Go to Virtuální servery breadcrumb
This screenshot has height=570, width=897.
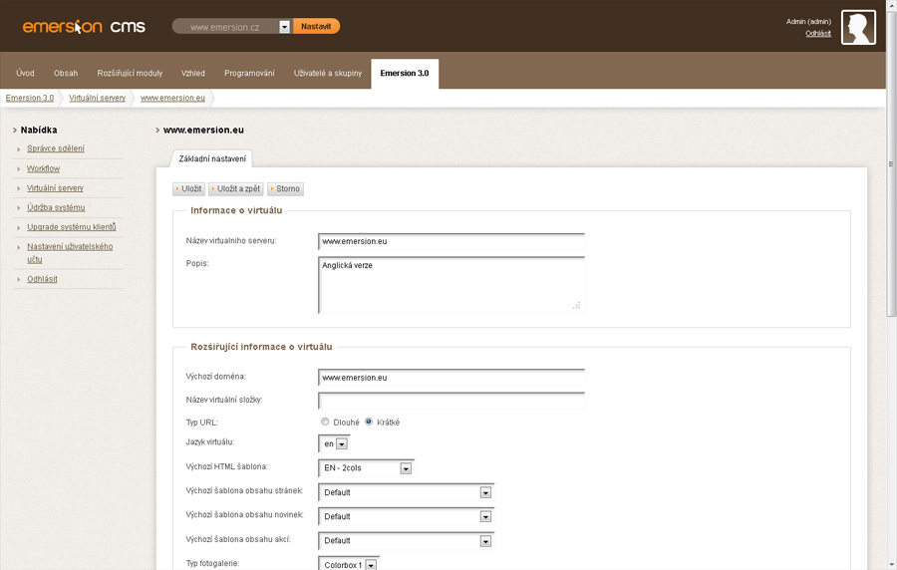point(97,98)
